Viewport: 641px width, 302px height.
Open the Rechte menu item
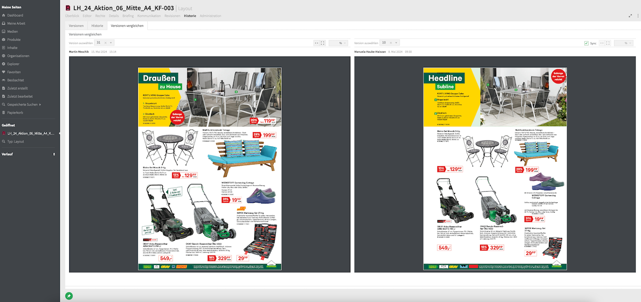(x=100, y=16)
